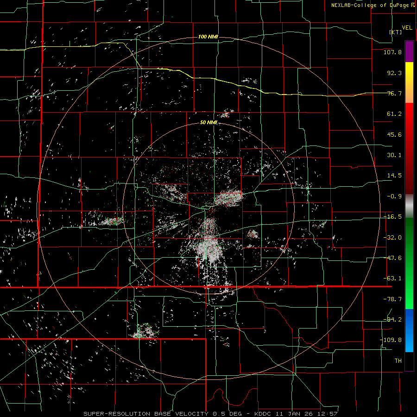Select the -0.9 velocity scale value
The image size is (417, 417).
394,196
